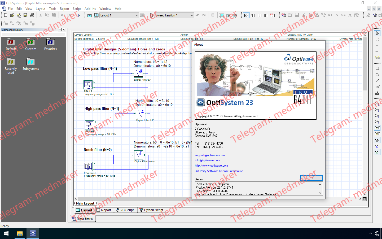The width and height of the screenshot is (382, 239).
Task: Click the Open file folder icon
Action: (x=12, y=15)
